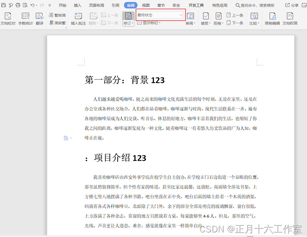
Task: Expand the 显示标记 dropdown
Action: (x=149, y=23)
